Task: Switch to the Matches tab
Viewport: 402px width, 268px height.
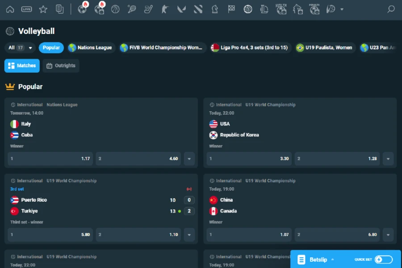Action: [21, 65]
